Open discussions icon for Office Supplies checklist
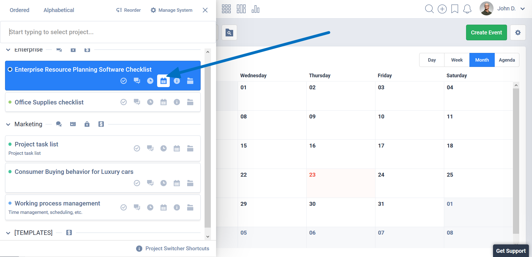The image size is (532, 257). pyautogui.click(x=137, y=102)
